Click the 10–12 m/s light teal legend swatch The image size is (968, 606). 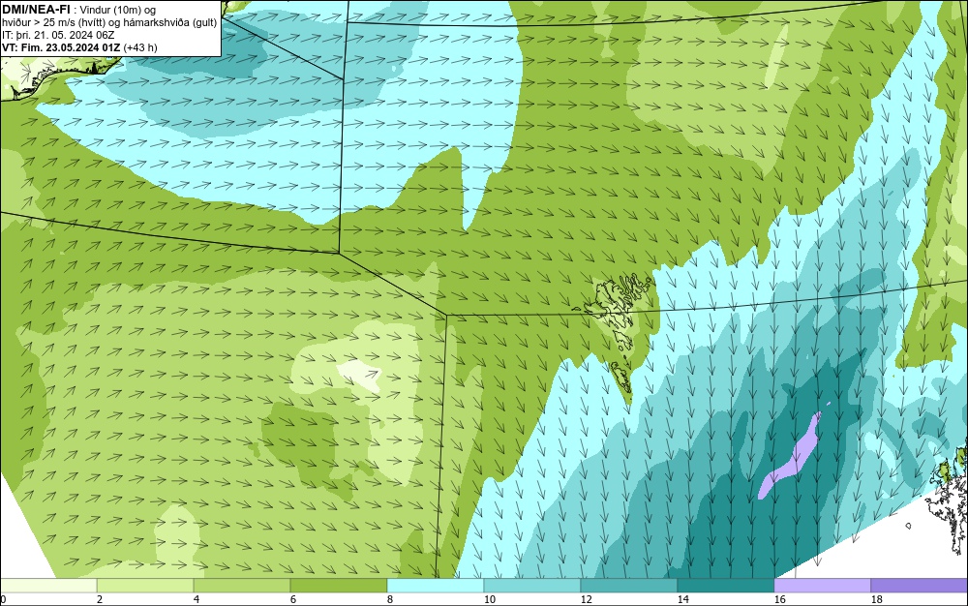532,586
